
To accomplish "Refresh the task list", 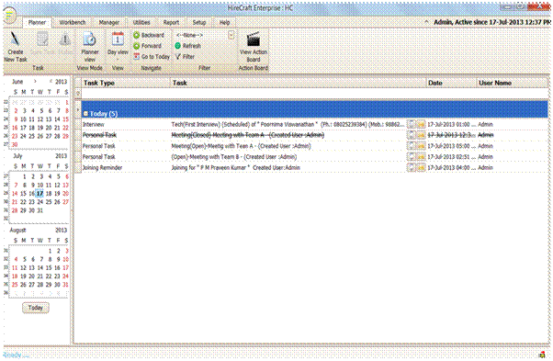I will click(187, 46).
